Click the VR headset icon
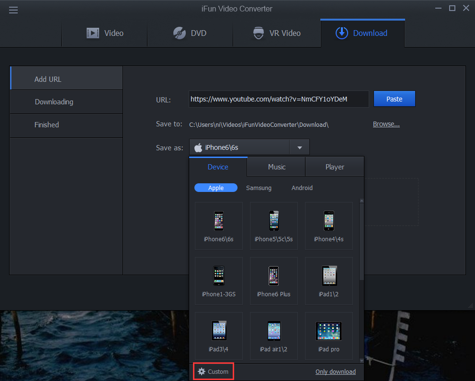The height and width of the screenshot is (381, 475). tap(259, 33)
